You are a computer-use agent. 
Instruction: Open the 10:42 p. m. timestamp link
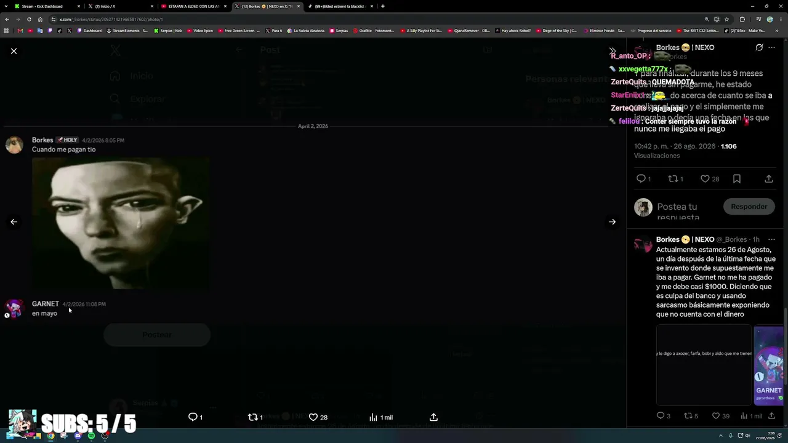(675, 146)
